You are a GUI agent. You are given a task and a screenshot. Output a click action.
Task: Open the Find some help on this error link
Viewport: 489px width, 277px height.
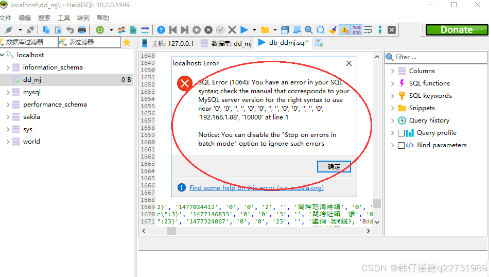tap(256, 188)
